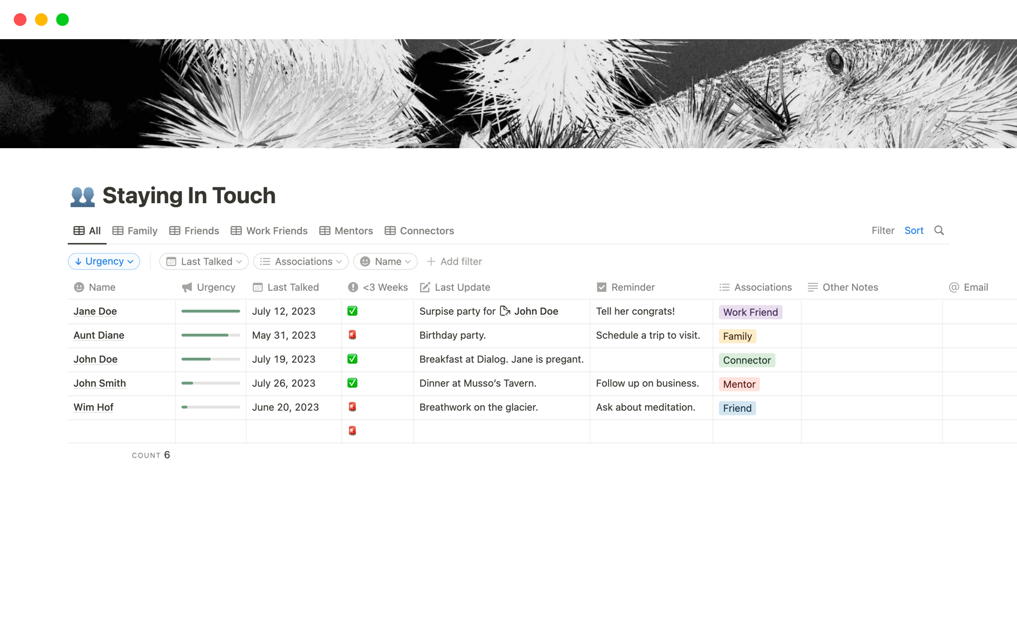
Task: Click the checkbox icon on Reminder column header
Action: point(602,287)
